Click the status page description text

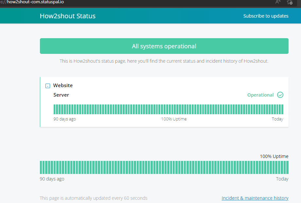pyautogui.click(x=164, y=61)
